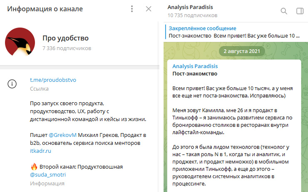Click the fire emoji before Второй канал

click(34, 167)
